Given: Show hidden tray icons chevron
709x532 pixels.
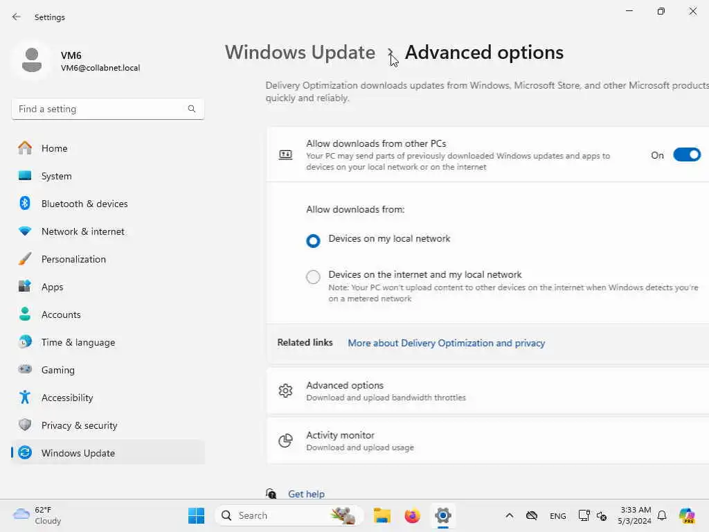Looking at the screenshot, I should click(509, 515).
